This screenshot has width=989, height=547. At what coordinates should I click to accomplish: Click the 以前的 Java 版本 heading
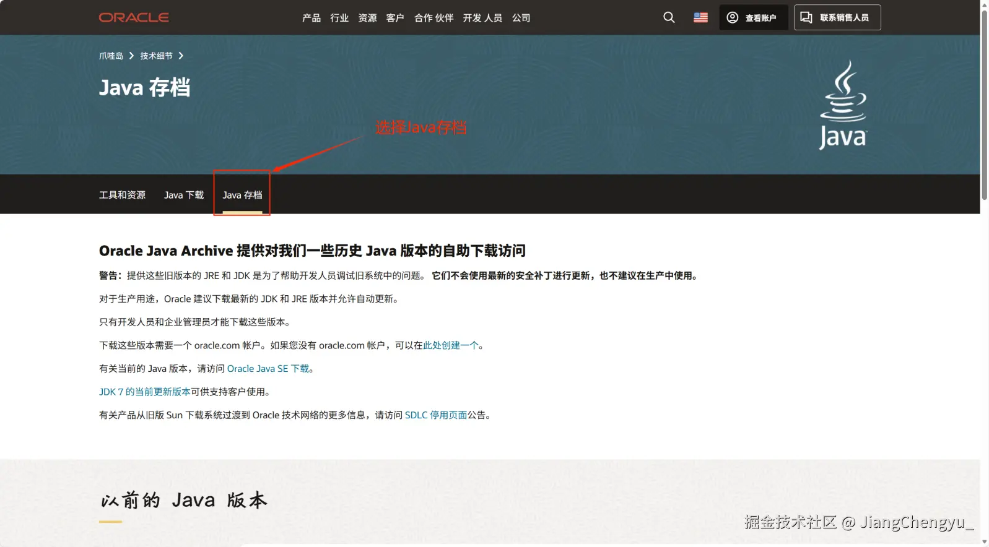[183, 500]
